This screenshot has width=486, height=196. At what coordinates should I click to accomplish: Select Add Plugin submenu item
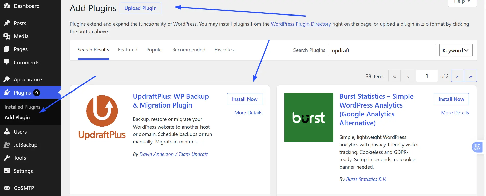(17, 117)
